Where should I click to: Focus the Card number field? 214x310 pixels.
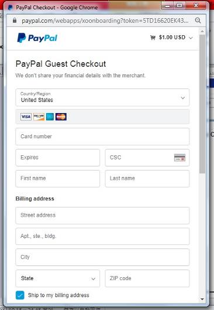(x=102, y=137)
